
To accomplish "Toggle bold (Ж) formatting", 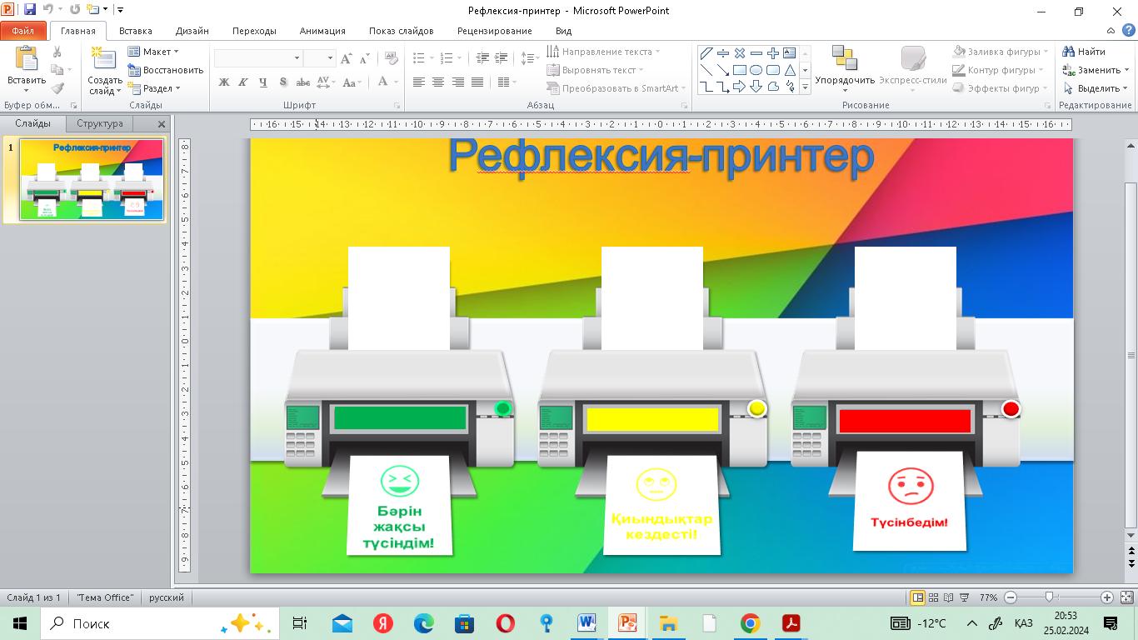I will (x=223, y=82).
